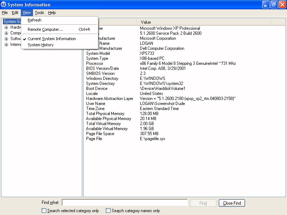Click the Value column header
This screenshot has width=287, height=215.
pos(204,22)
